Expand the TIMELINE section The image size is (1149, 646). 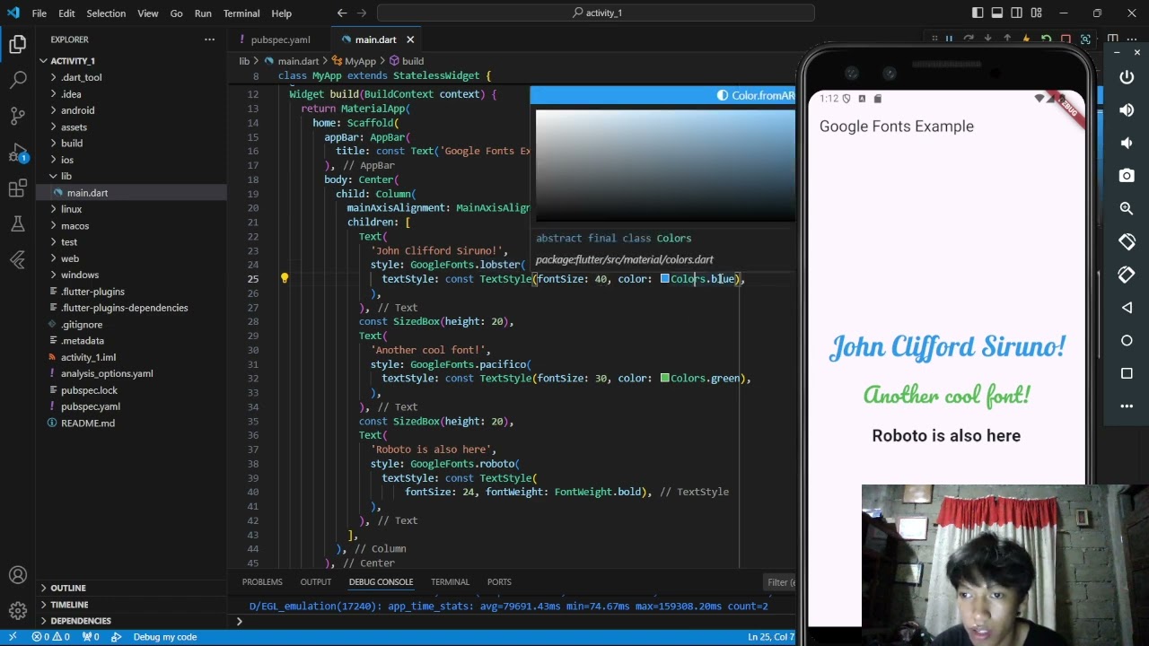[x=69, y=604]
